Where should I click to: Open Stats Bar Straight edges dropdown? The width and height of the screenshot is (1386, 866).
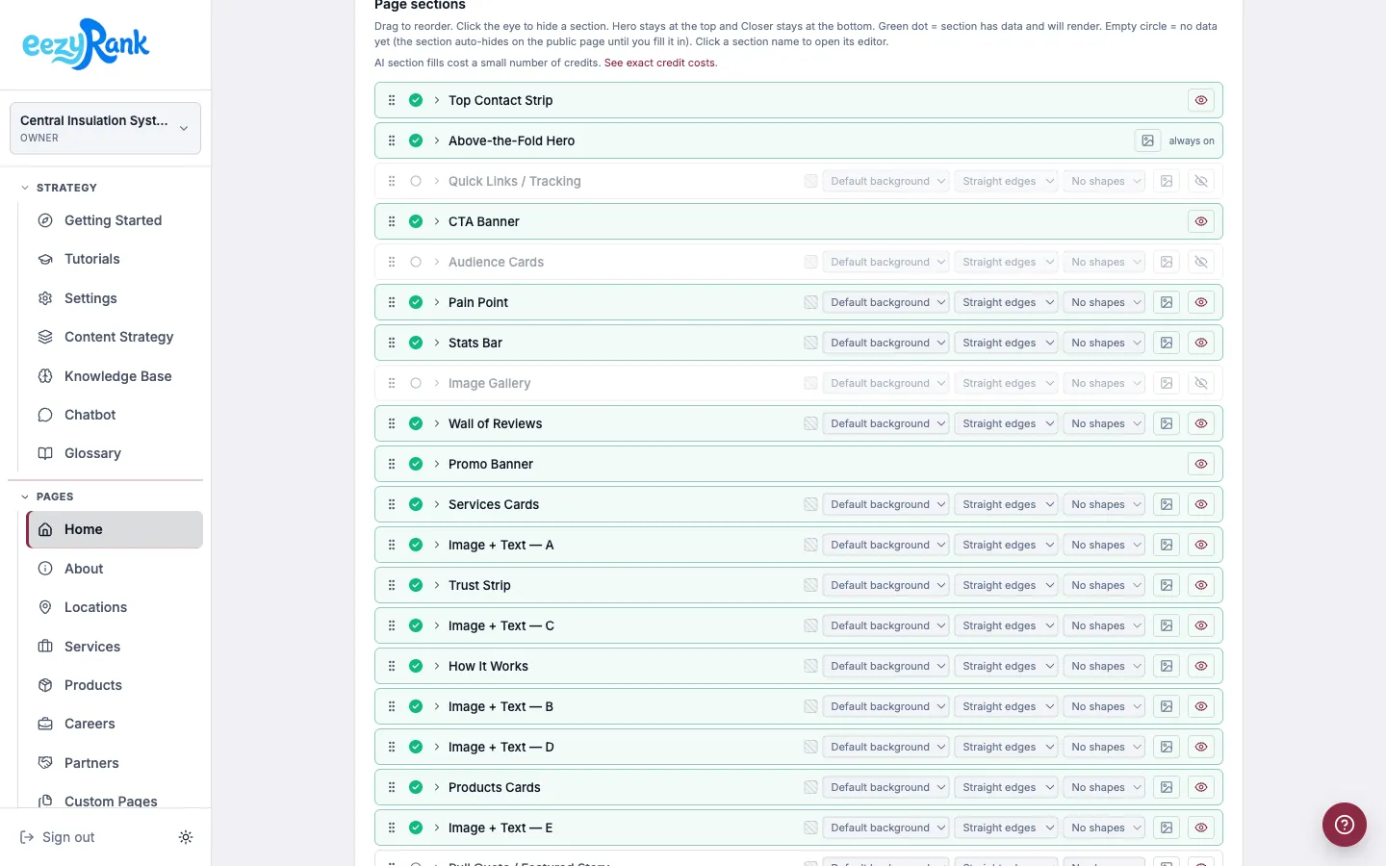[1006, 343]
